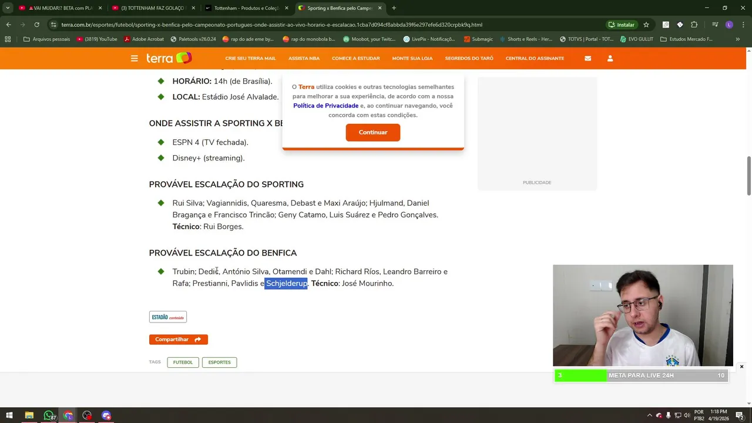
Task: Go back with the browser back arrow
Action: click(8, 25)
